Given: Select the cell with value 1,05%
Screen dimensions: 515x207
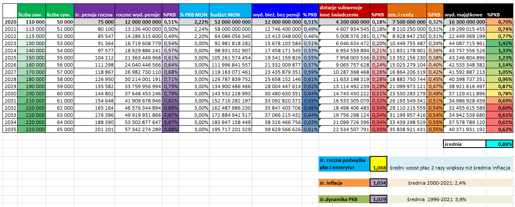Looking at the screenshot, I should [x=500, y=72].
